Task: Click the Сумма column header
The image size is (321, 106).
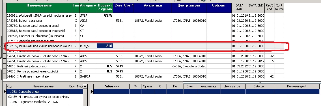Action: pos(147,86)
